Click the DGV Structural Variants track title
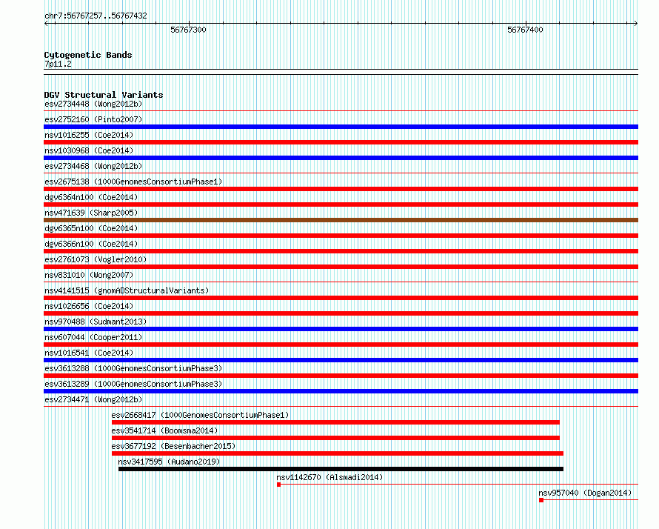The image size is (659, 529). click(104, 95)
